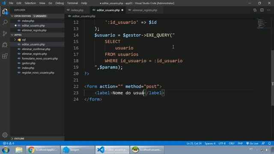The image size is (274, 154).
Task: Change indentation via Spaces: 4
Action: coord(210,143)
